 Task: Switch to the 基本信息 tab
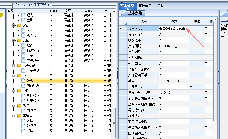pos(127,6)
